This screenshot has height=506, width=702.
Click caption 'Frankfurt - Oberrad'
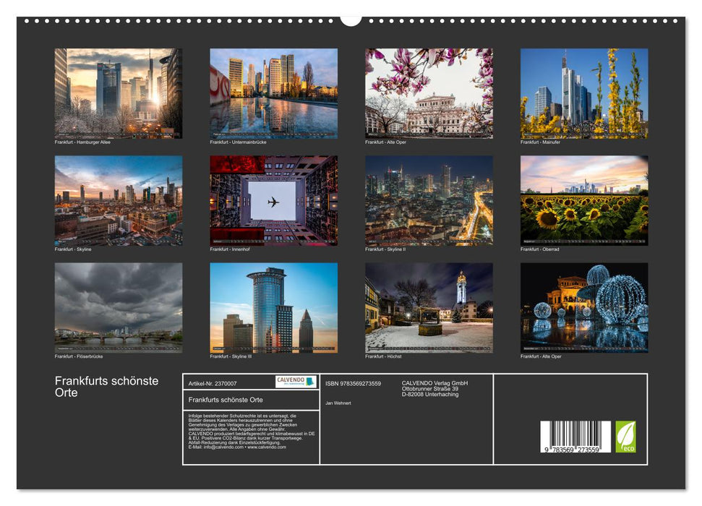[540, 249]
